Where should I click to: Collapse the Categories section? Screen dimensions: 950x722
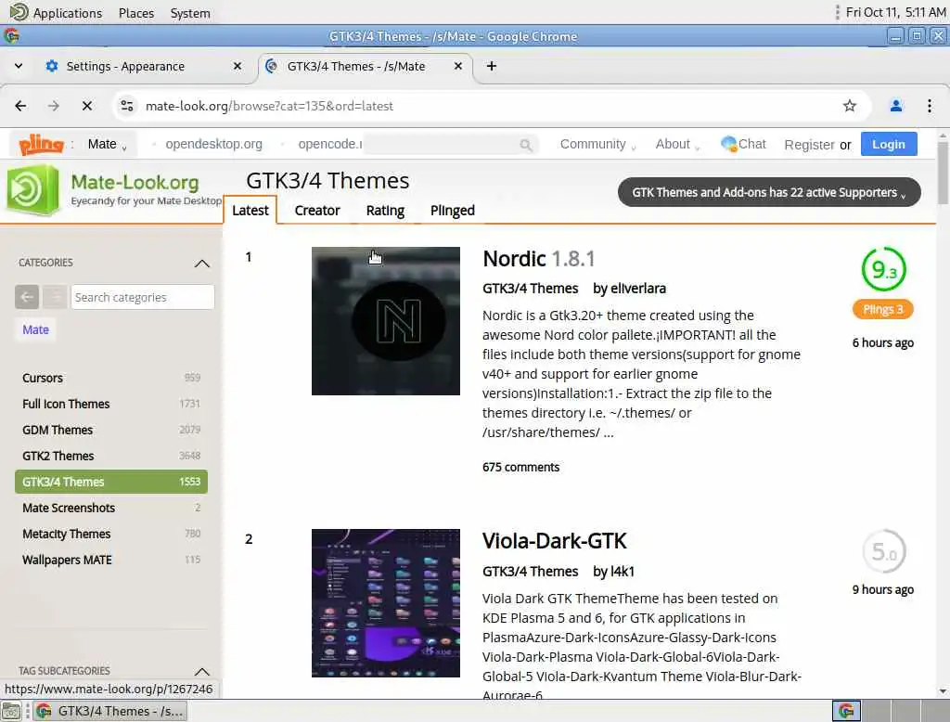pyautogui.click(x=201, y=264)
